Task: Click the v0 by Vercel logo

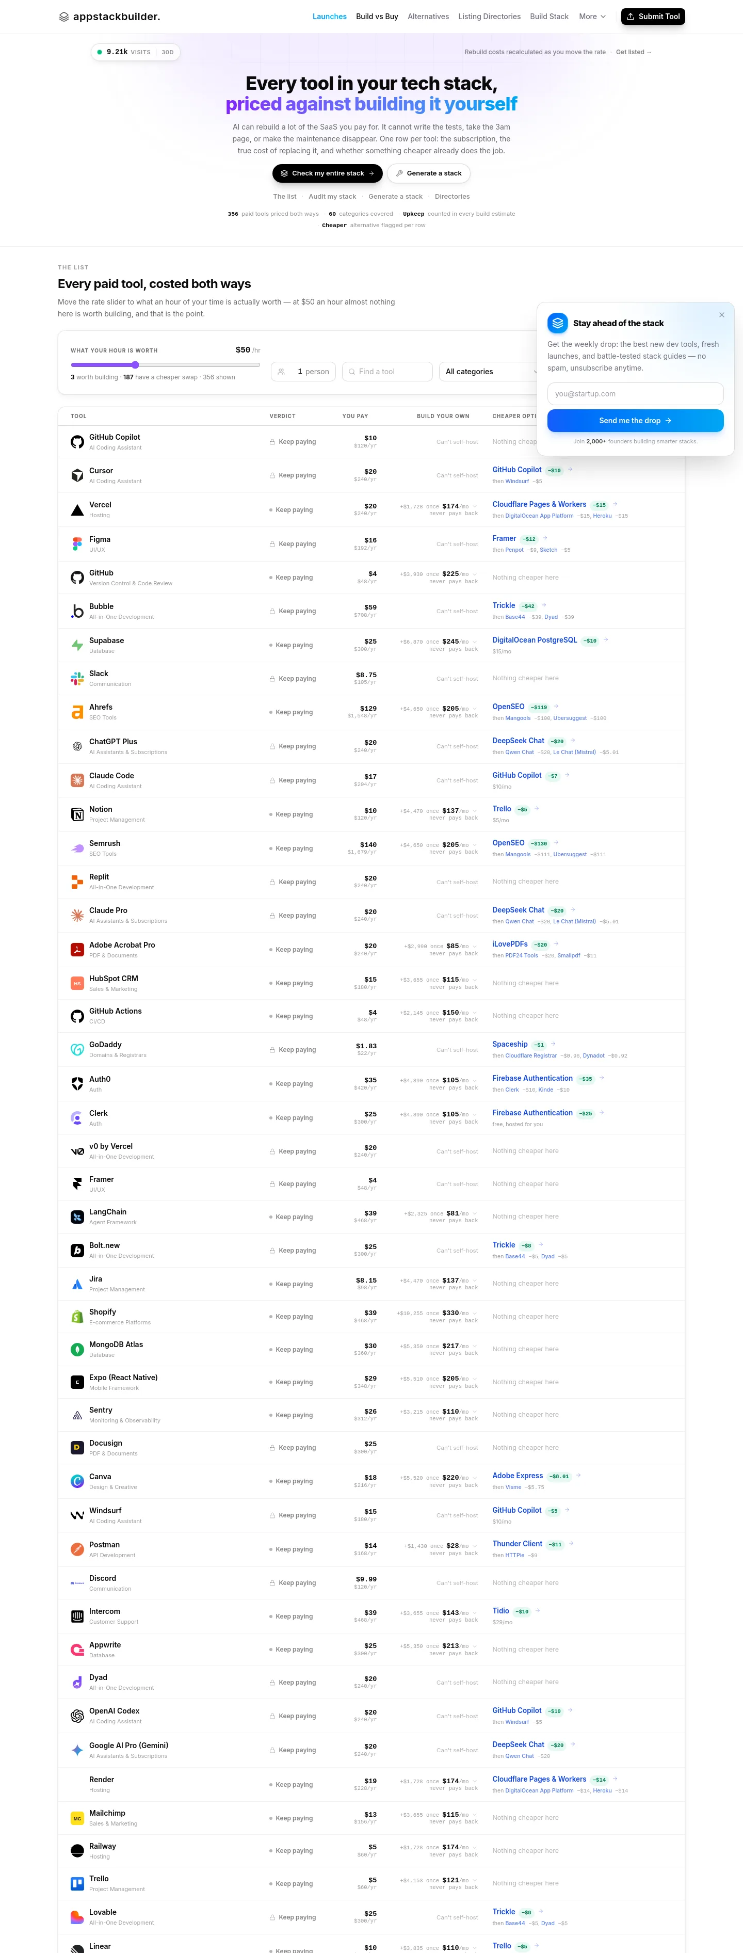Action: (x=77, y=1151)
